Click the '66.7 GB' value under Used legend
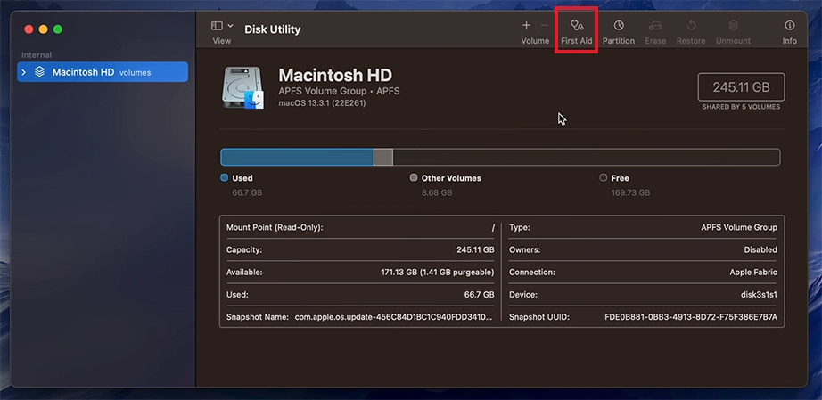The width and height of the screenshot is (822, 400). [x=247, y=192]
